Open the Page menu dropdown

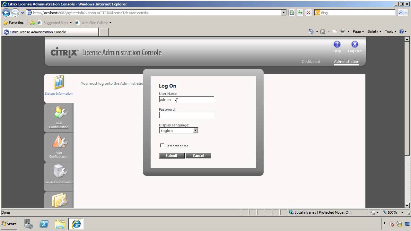[358, 31]
